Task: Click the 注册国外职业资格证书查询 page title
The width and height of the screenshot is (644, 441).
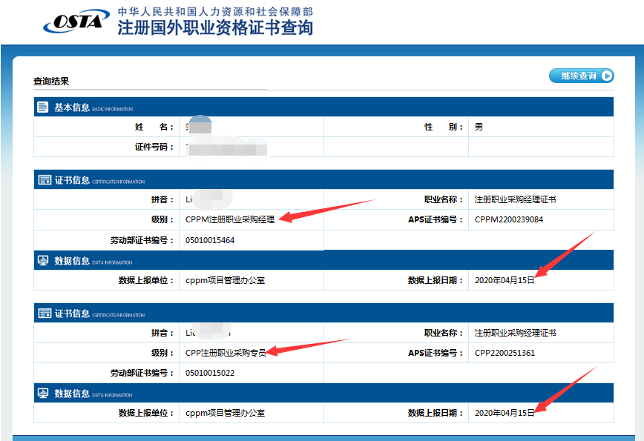Action: click(215, 29)
